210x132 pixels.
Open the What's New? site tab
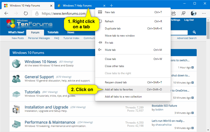(16, 32)
